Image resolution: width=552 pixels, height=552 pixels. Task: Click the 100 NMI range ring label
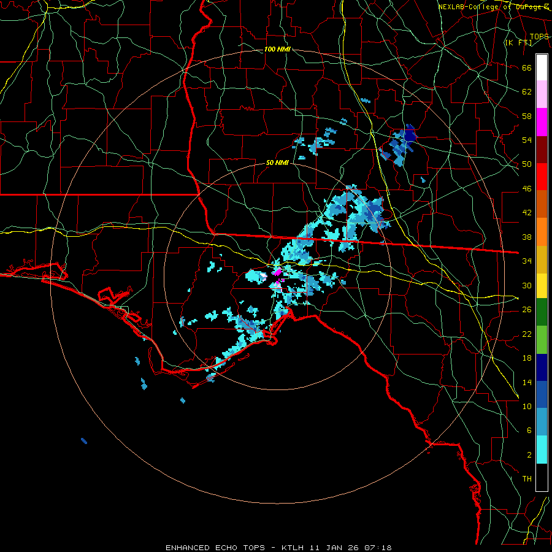[x=277, y=49]
